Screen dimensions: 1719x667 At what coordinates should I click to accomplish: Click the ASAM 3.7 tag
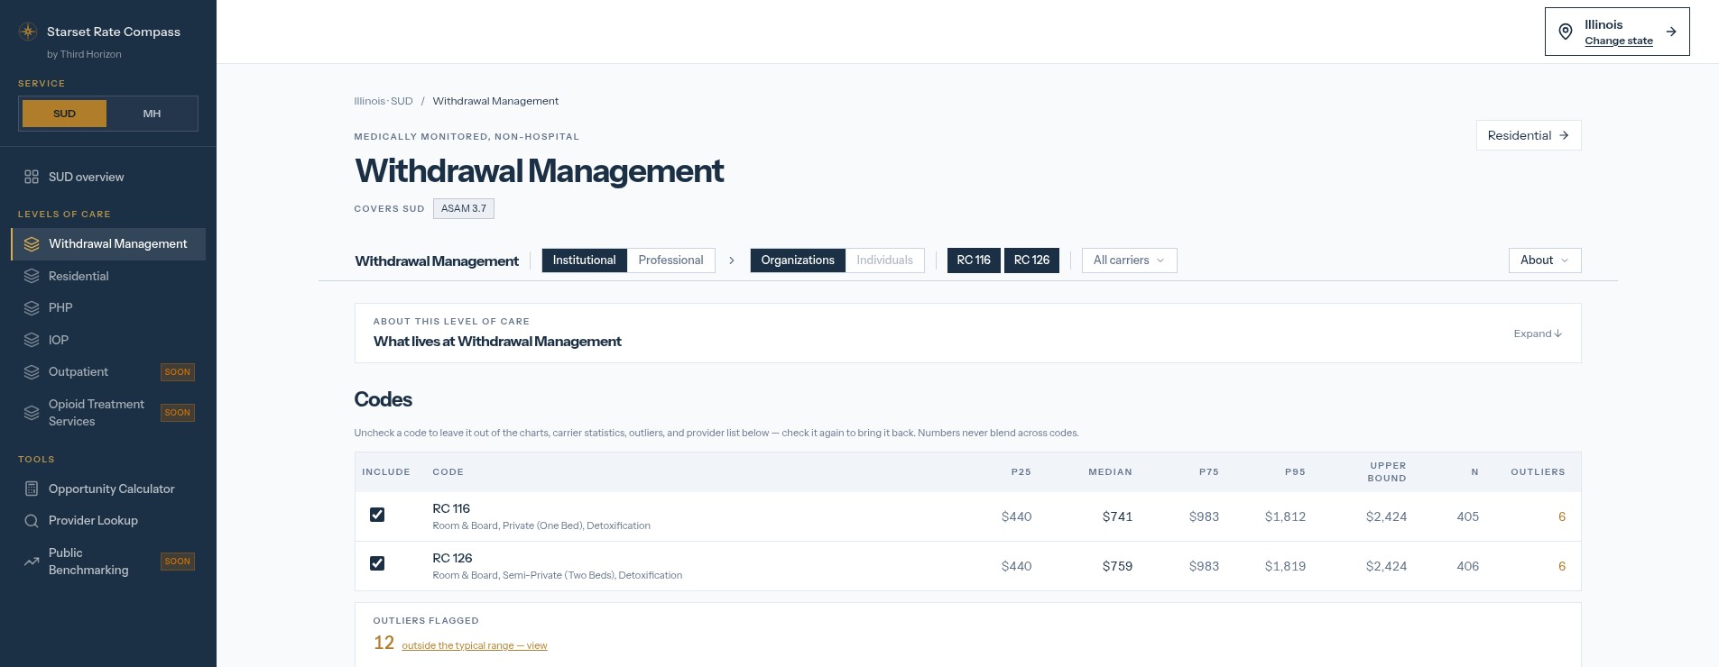464,208
